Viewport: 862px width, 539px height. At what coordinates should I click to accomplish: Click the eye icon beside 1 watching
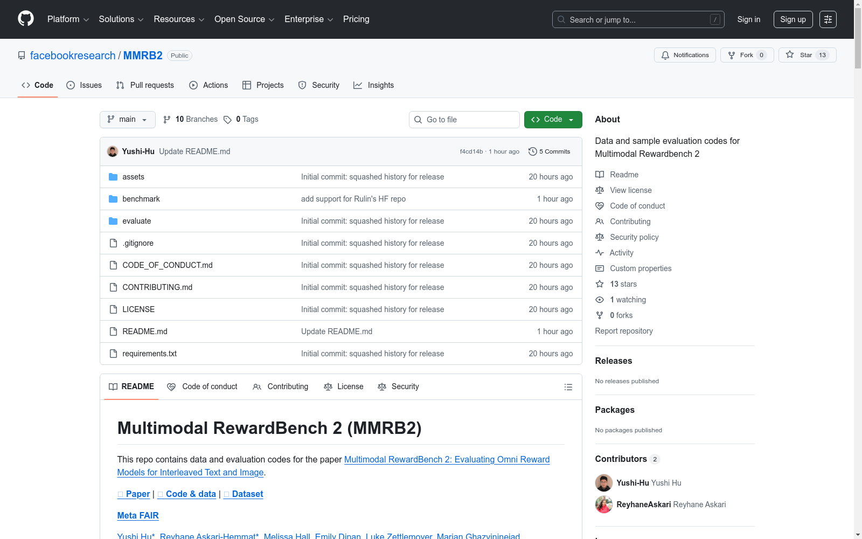tap(600, 300)
